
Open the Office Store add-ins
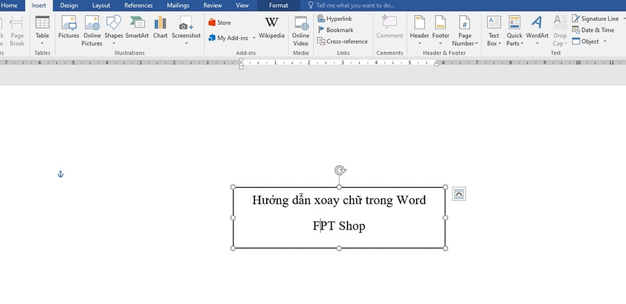tap(220, 23)
